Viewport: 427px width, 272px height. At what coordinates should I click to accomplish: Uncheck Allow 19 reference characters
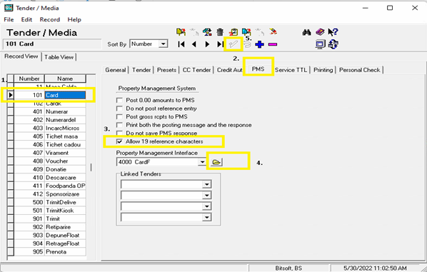119,141
